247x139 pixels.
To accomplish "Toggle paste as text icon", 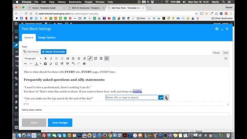I will click(46, 64).
